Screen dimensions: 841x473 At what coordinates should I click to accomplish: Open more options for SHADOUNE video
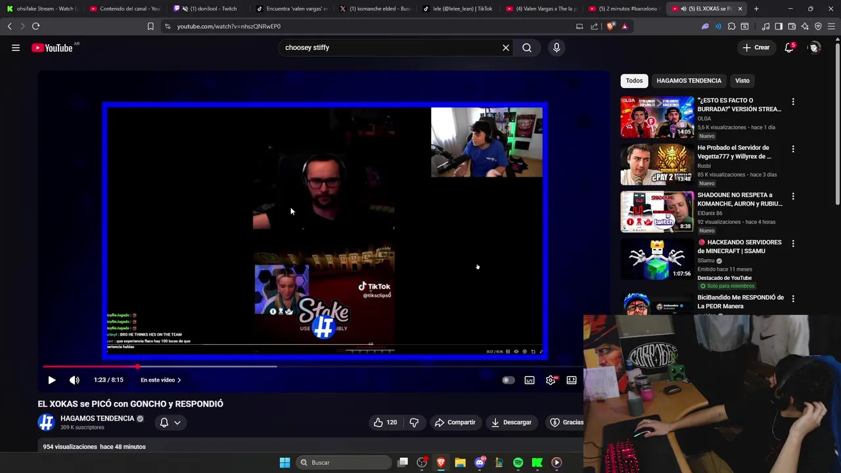(793, 196)
